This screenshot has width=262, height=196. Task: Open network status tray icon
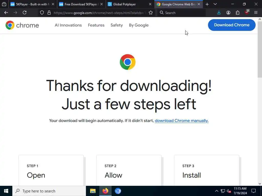click(223, 191)
